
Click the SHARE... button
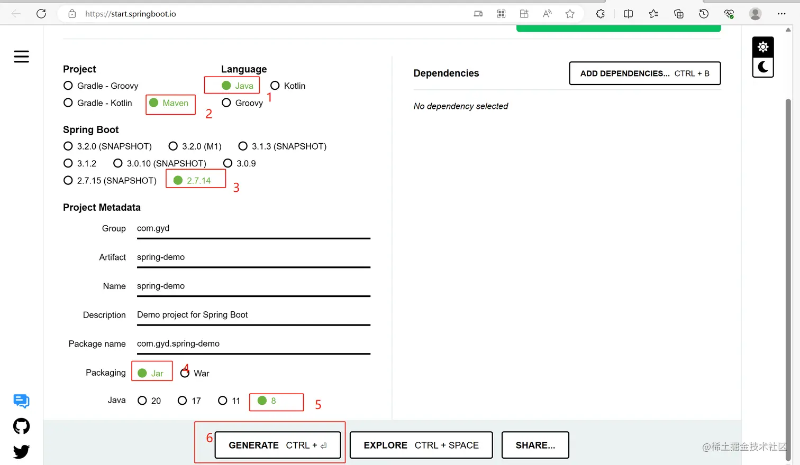click(x=535, y=445)
